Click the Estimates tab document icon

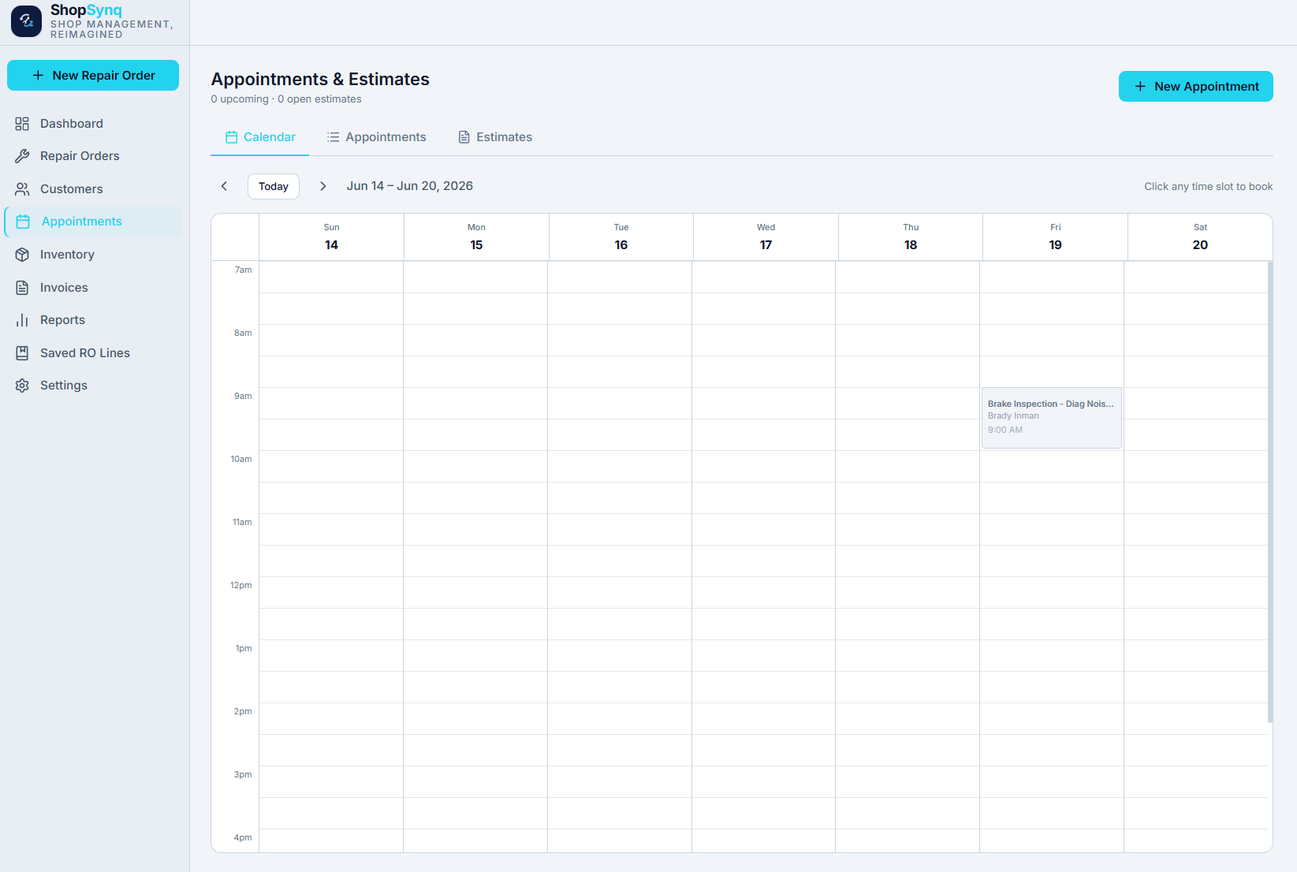click(x=464, y=137)
